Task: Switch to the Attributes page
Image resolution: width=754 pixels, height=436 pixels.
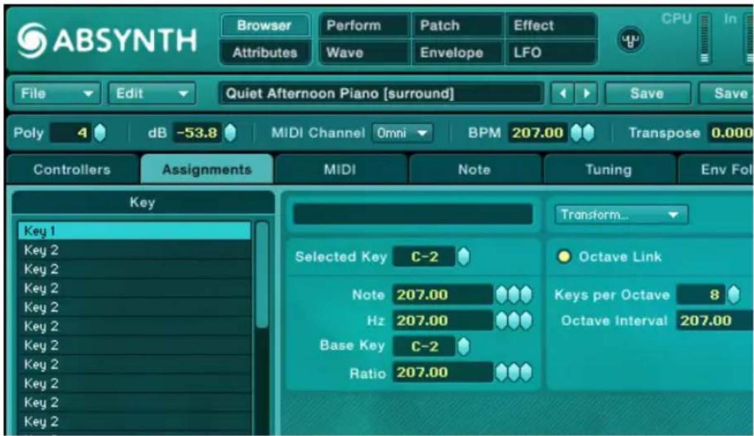Action: coord(264,52)
